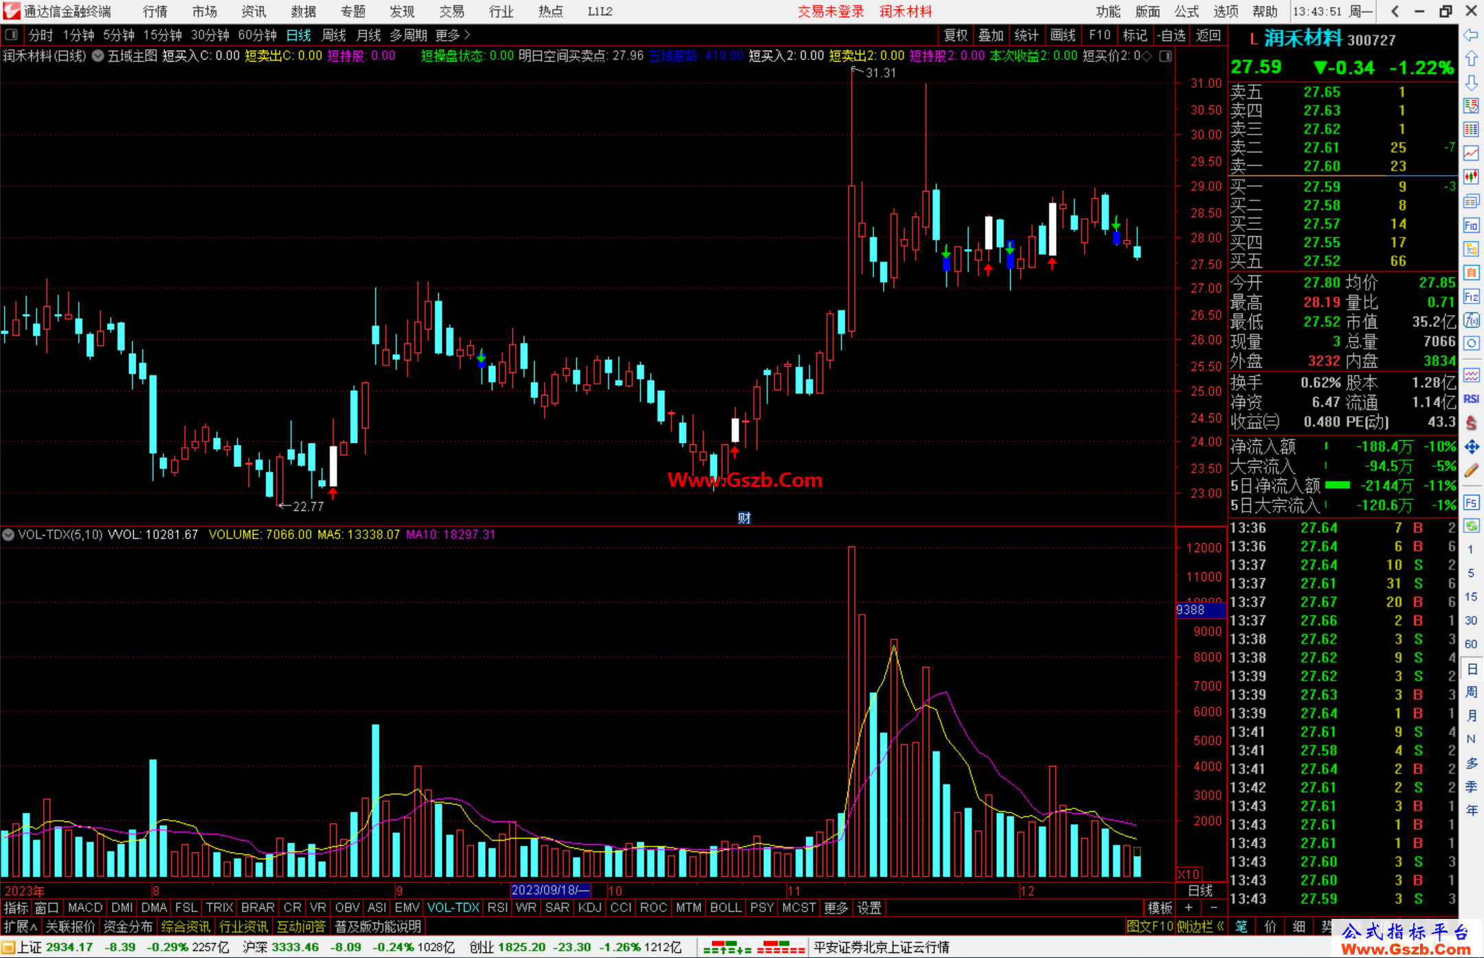Select the 周 period in the right sidebar
The width and height of the screenshot is (1484, 958).
click(1471, 692)
